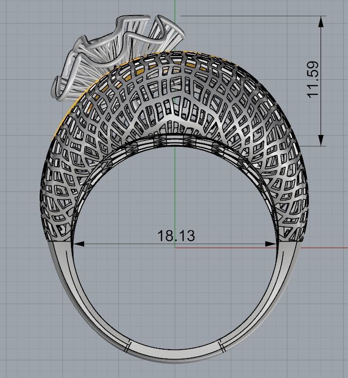
Task: Click the 18.13 width dimension text
Action: point(176,236)
